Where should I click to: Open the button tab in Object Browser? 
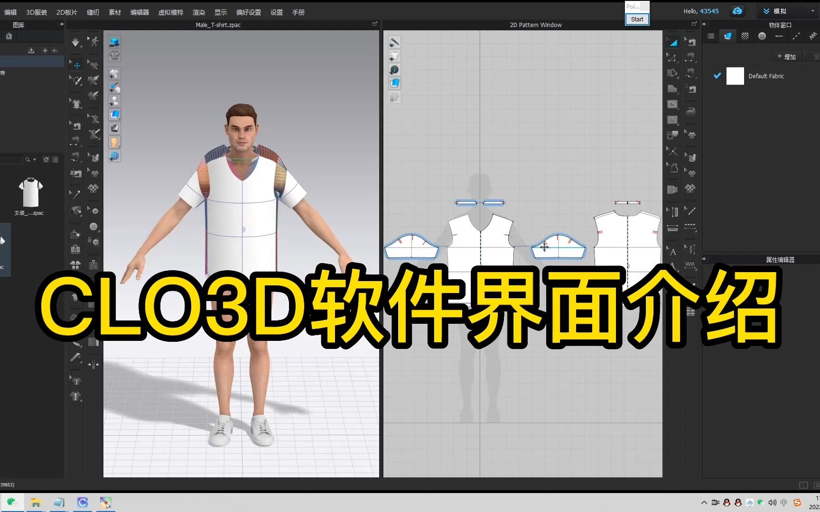(x=762, y=36)
